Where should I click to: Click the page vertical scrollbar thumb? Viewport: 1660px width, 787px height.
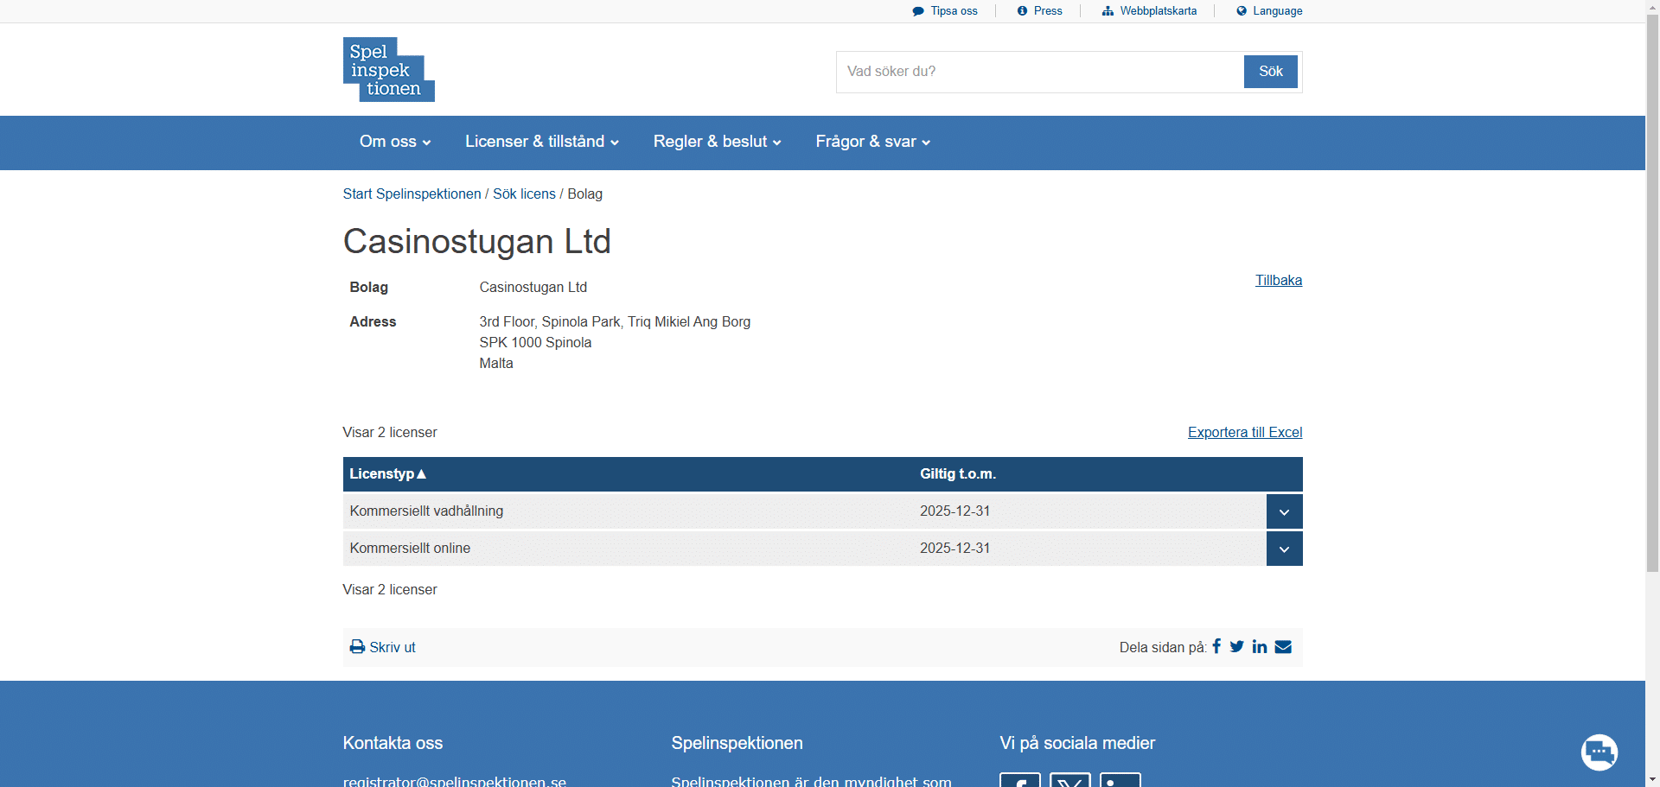click(x=1652, y=294)
